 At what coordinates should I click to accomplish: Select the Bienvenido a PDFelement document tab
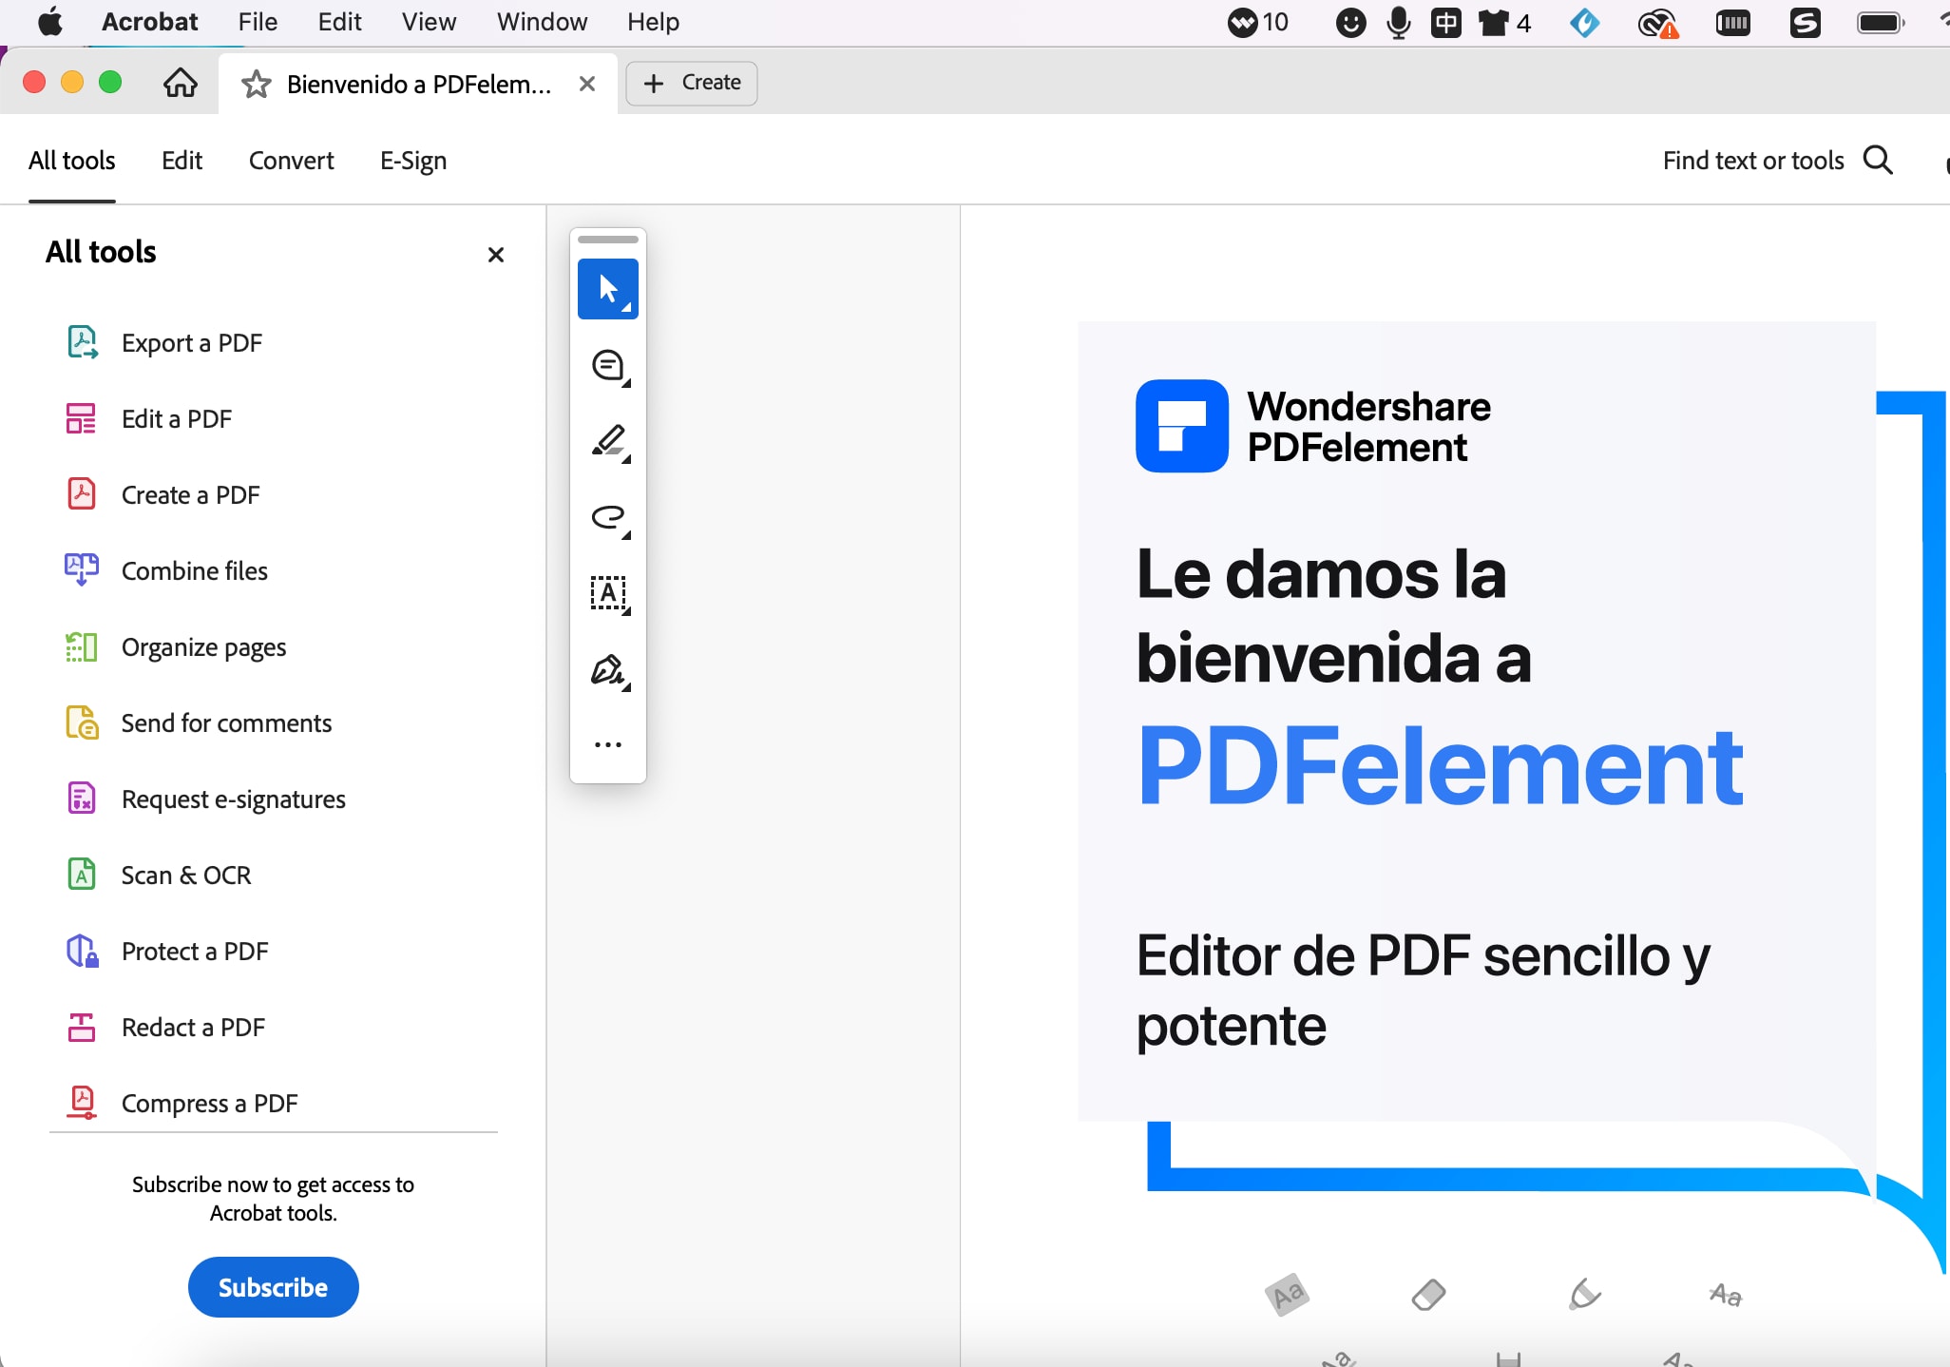point(418,84)
